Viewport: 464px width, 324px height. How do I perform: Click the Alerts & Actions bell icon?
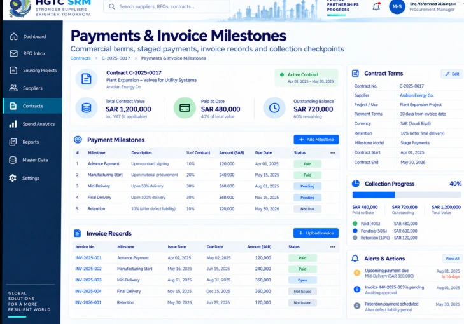click(x=355, y=259)
